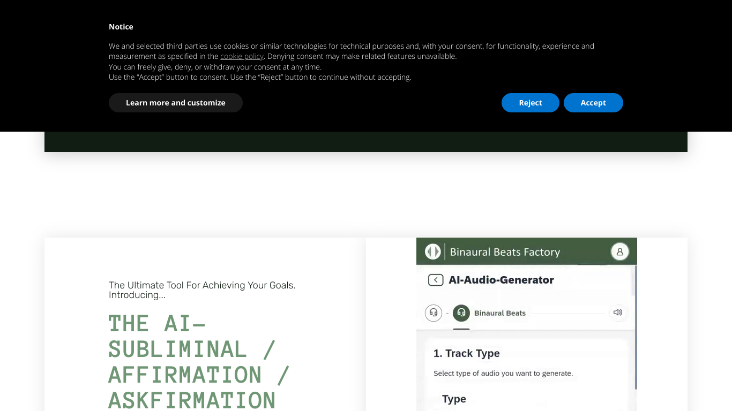Accept cookies in the notice banner

[593, 103]
